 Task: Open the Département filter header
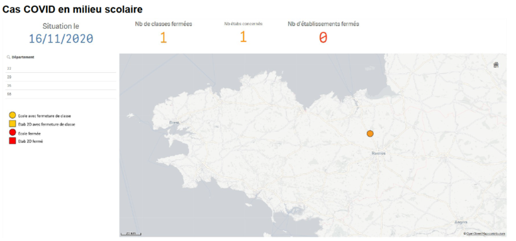[x=23, y=57]
